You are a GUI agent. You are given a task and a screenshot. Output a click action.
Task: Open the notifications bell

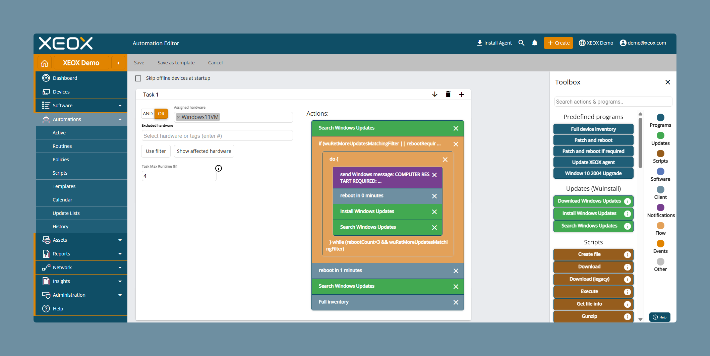pos(535,43)
